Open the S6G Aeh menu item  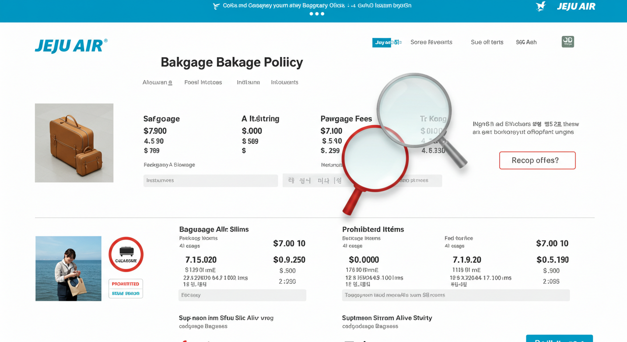point(526,42)
